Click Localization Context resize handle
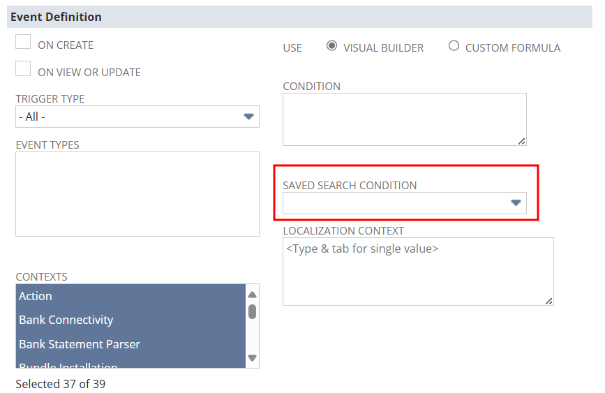This screenshot has height=393, width=605. [x=549, y=301]
